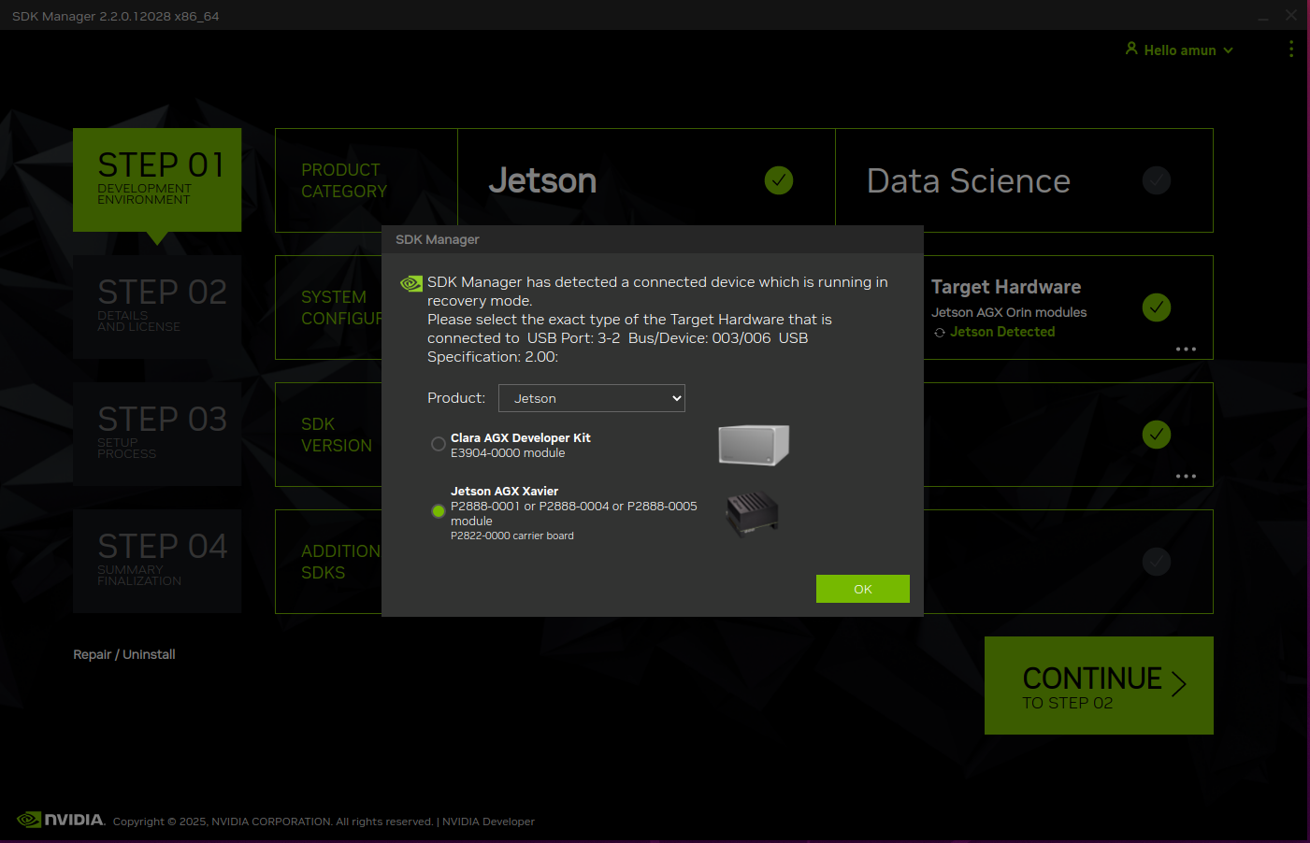Click Continue to Step 02
Screen dimensions: 1310x843
click(1099, 685)
